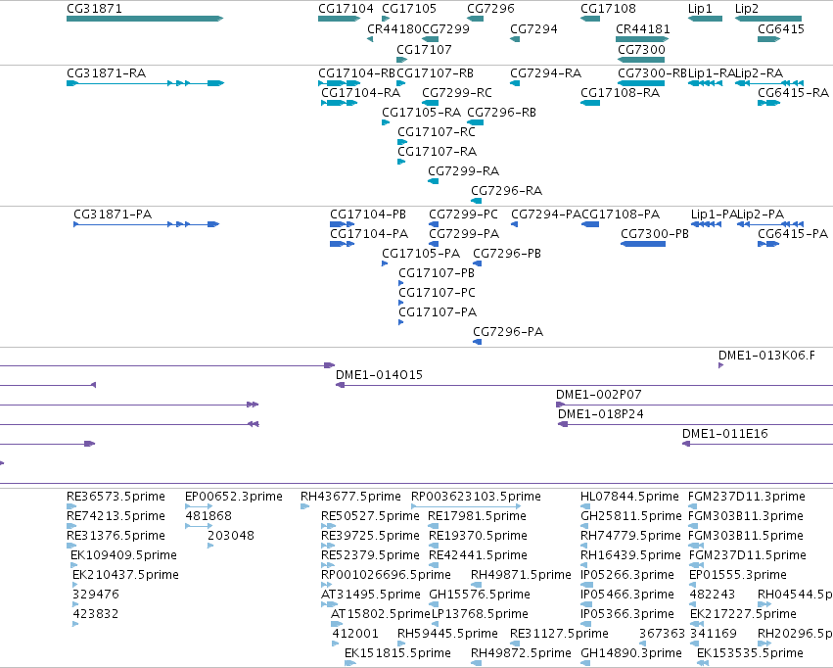This screenshot has width=833, height=668.
Task: Click the EP00652.3prime label
Action: [234, 497]
